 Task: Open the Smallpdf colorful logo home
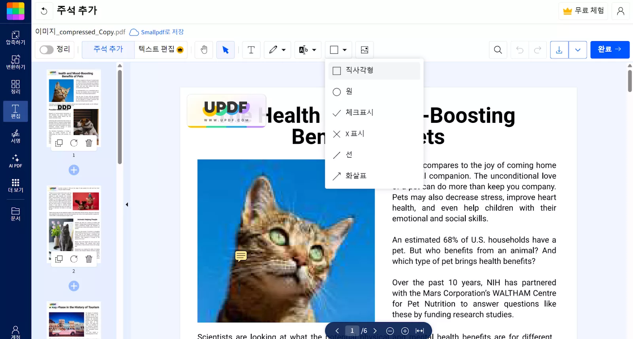[15, 11]
